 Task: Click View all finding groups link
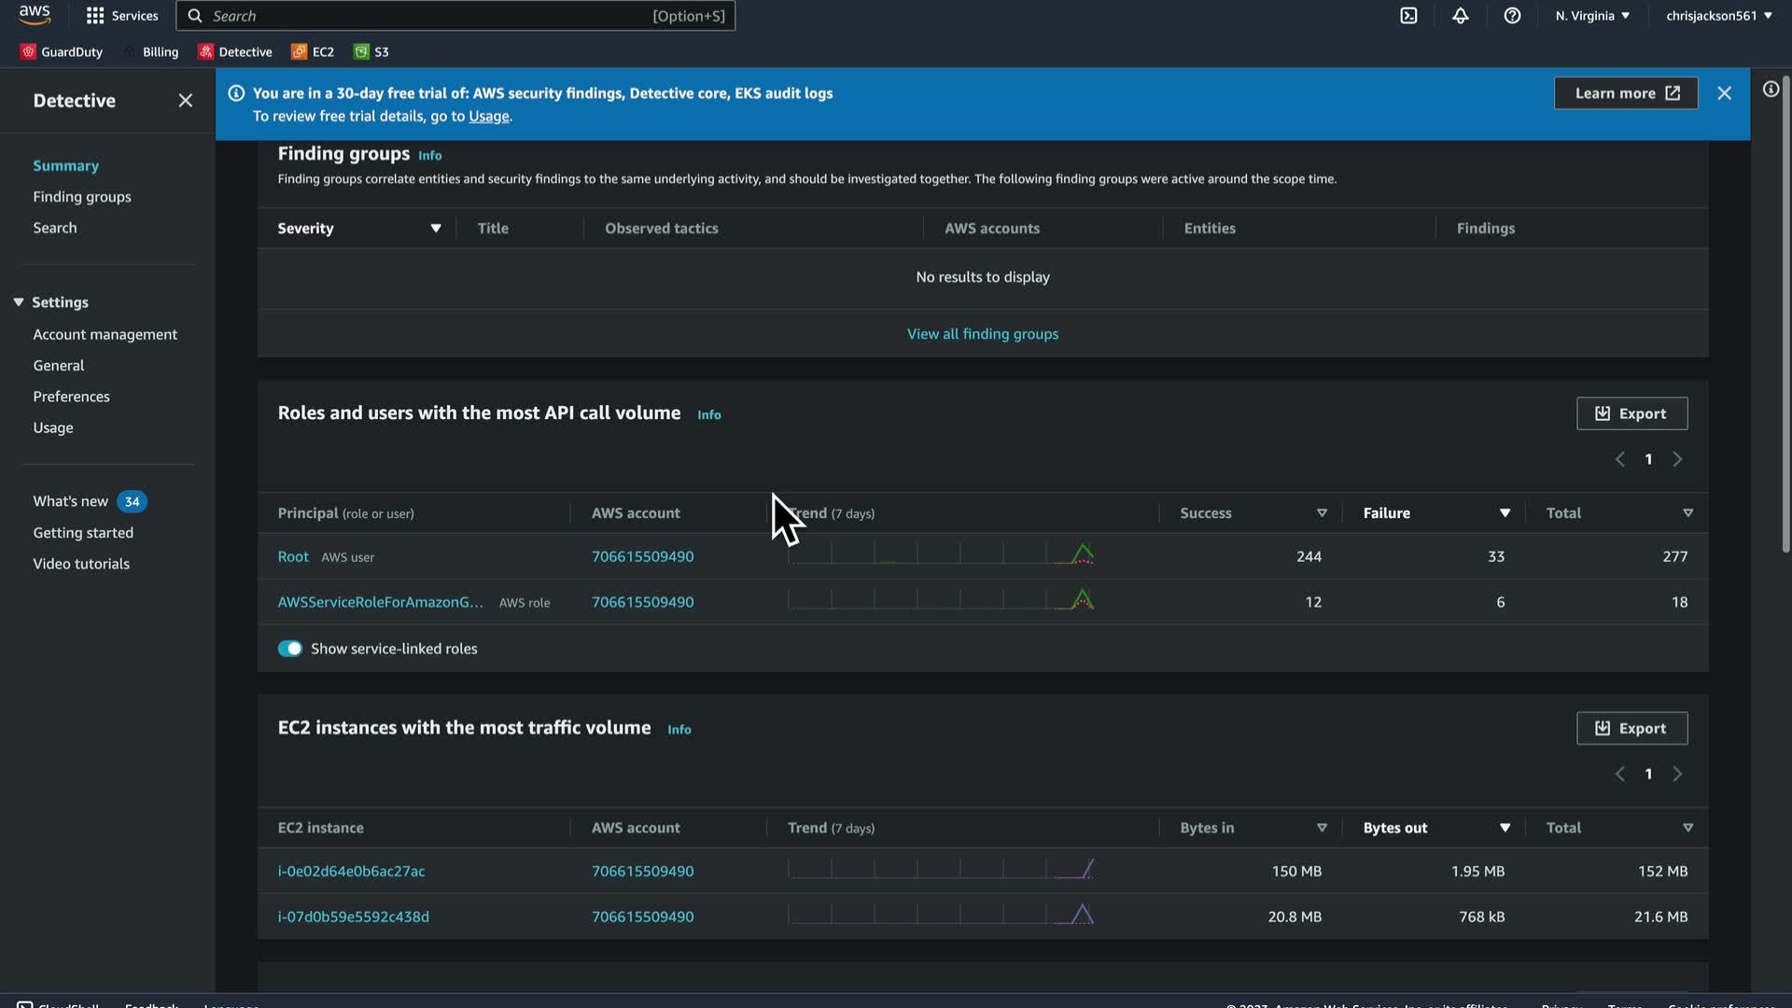(982, 334)
